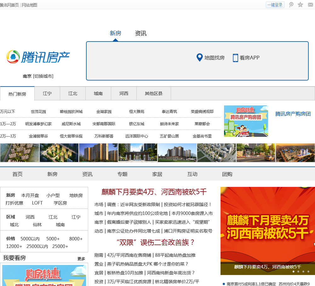
Task: Click 更多 next to 我要看房
Action: [81, 259]
